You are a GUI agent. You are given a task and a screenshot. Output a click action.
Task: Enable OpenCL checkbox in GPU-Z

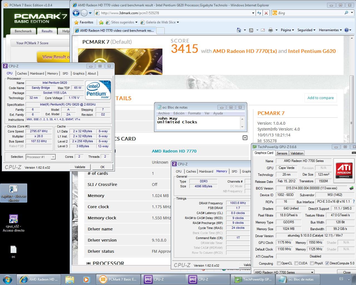click(x=279, y=263)
